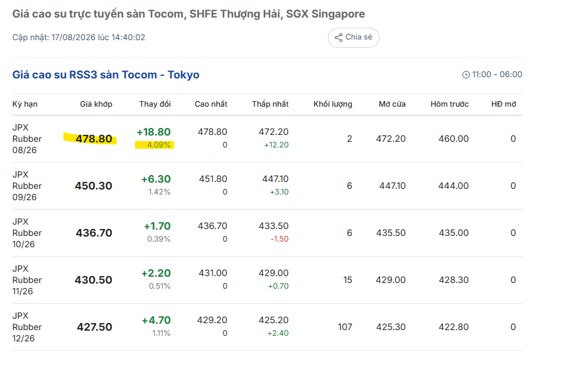Click the opening price 435.50

pyautogui.click(x=391, y=233)
